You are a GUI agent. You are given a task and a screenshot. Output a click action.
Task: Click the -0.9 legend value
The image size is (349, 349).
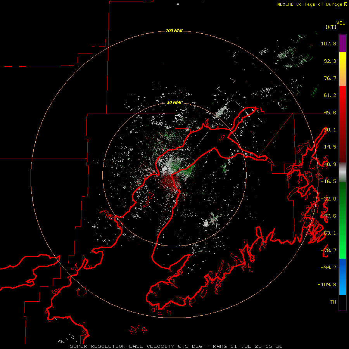point(330,164)
